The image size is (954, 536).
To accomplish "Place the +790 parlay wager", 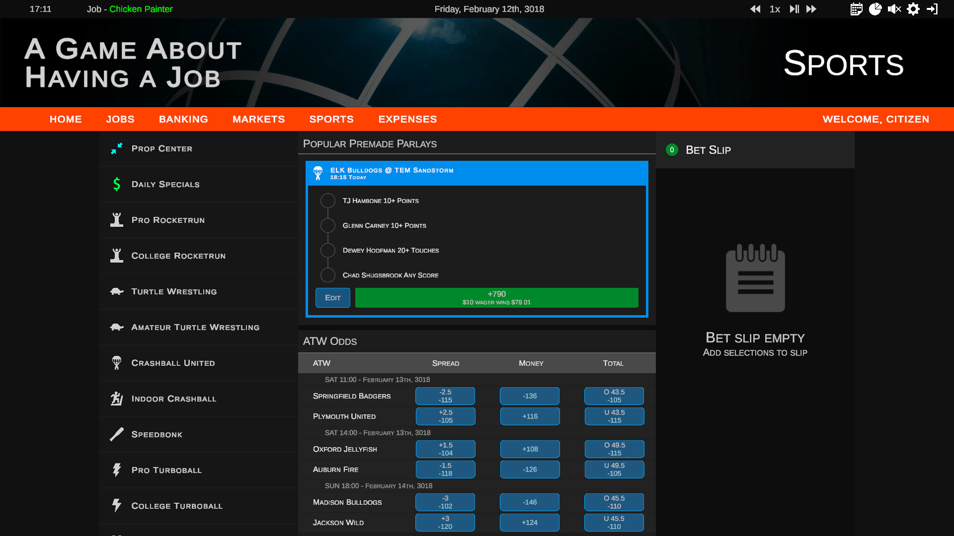I will pos(497,297).
